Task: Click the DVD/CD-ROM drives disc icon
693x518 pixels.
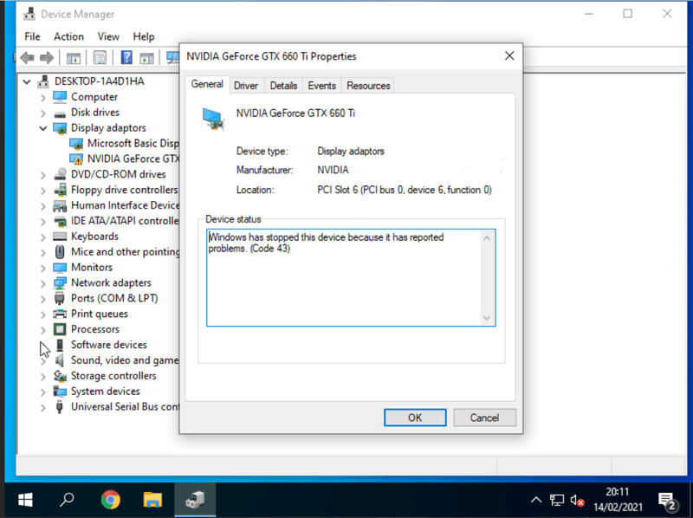Action: [60, 174]
